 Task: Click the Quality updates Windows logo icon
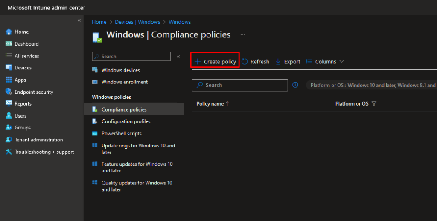pos(95,182)
